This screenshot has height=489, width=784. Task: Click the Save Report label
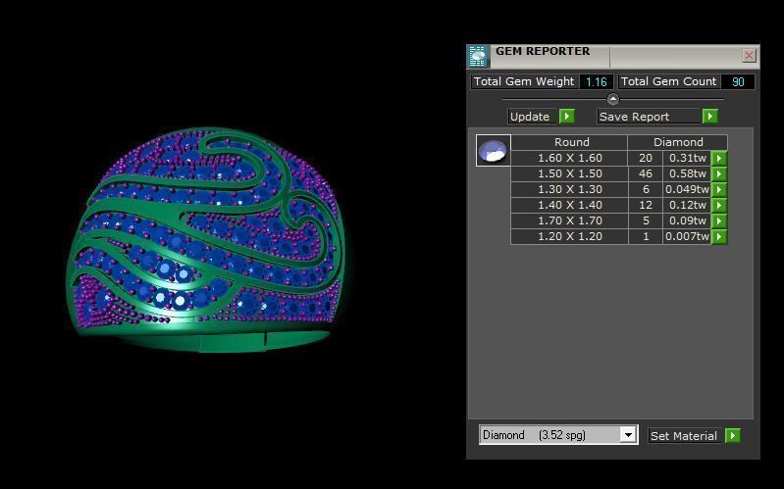click(x=649, y=117)
